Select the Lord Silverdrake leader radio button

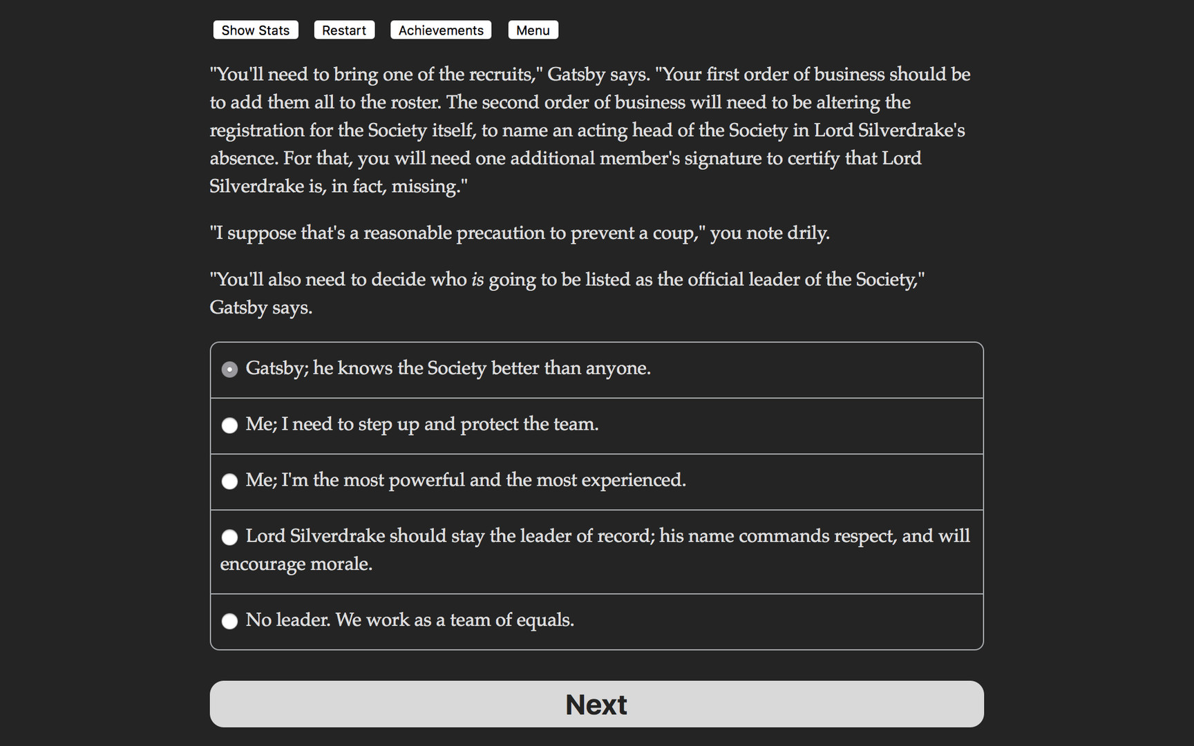(229, 537)
